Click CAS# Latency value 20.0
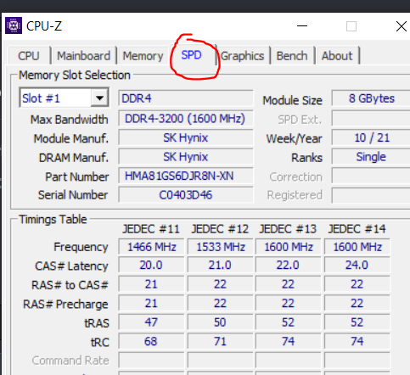The width and height of the screenshot is (410, 375). (151, 266)
